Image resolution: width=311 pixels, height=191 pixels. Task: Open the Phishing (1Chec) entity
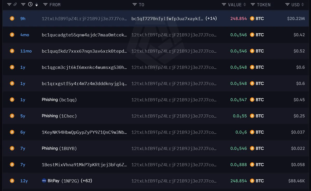tap(59, 116)
